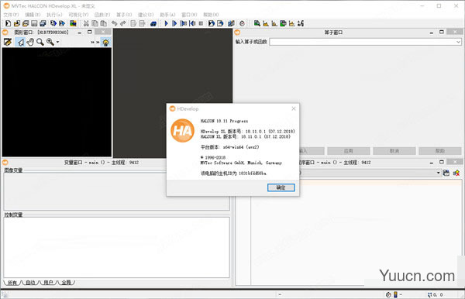Open the zoom tool dropdown arrow
Screen dimensions: 465x299
point(57,42)
